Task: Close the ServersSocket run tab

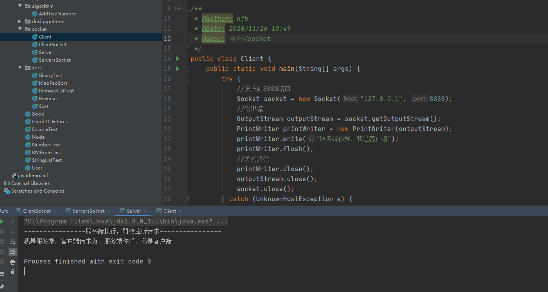Action: pyautogui.click(x=109, y=211)
